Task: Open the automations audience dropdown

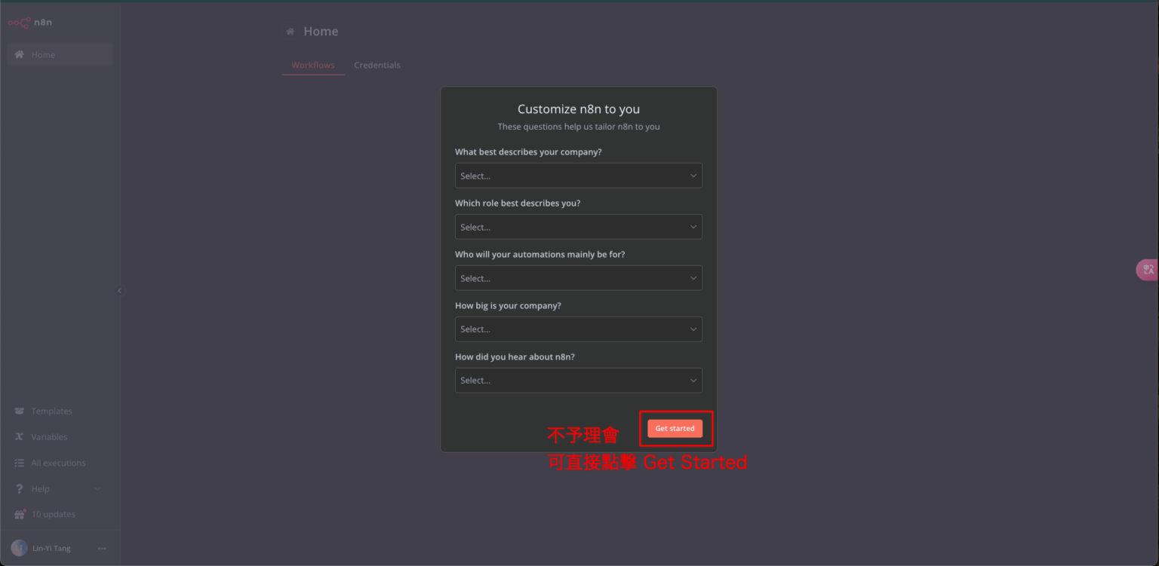Action: pos(579,278)
